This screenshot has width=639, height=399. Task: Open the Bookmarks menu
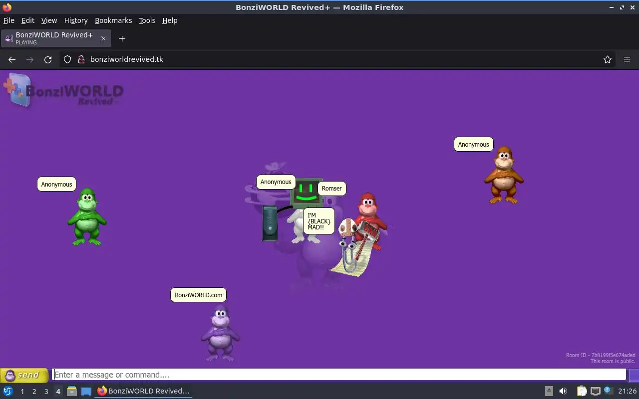click(x=113, y=20)
